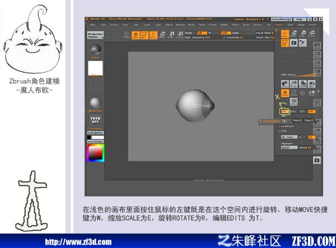
Task: Select the Move tool in top shelf
Action: (162, 35)
